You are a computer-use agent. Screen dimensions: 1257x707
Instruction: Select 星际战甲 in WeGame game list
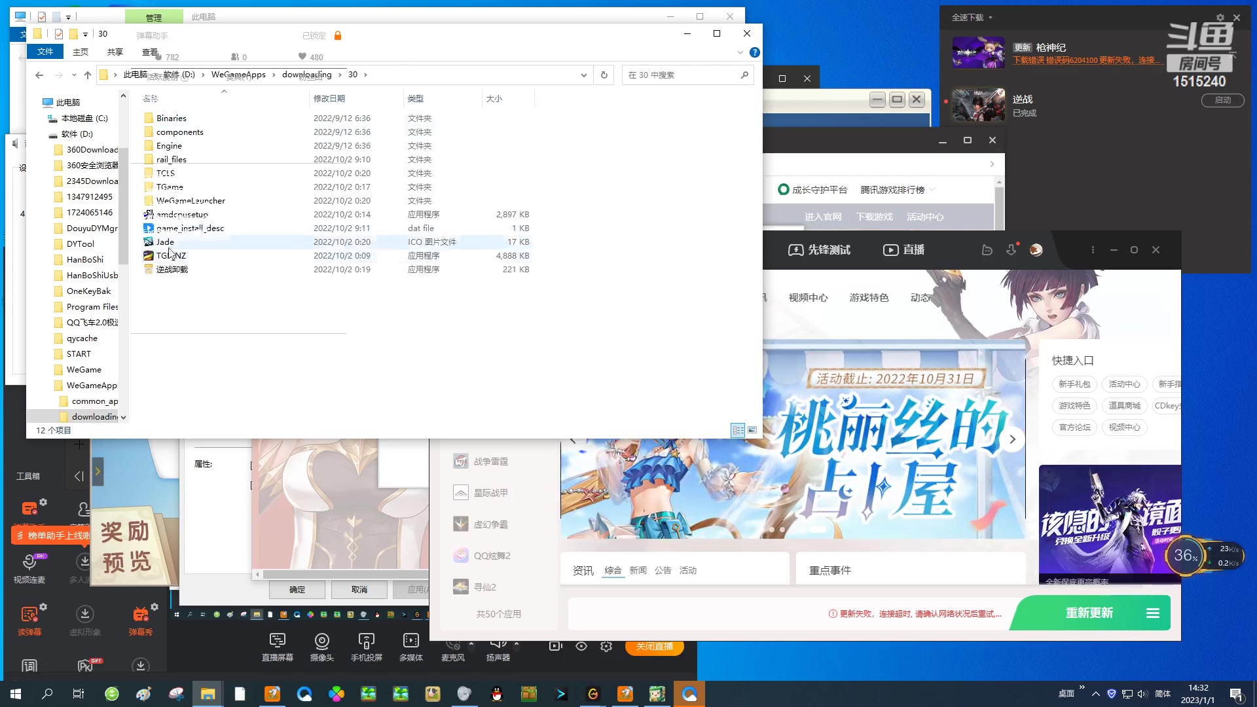click(x=491, y=493)
